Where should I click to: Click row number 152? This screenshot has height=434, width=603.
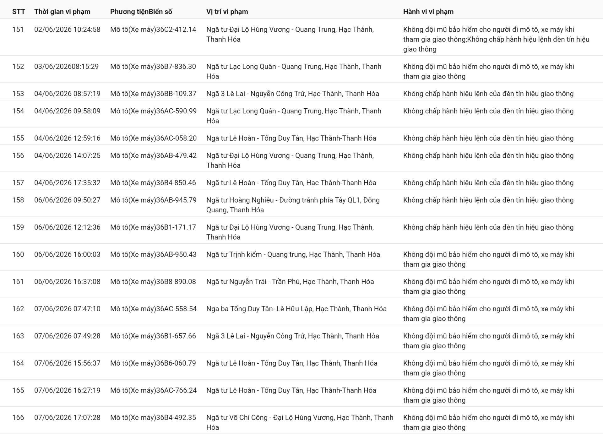(18, 67)
